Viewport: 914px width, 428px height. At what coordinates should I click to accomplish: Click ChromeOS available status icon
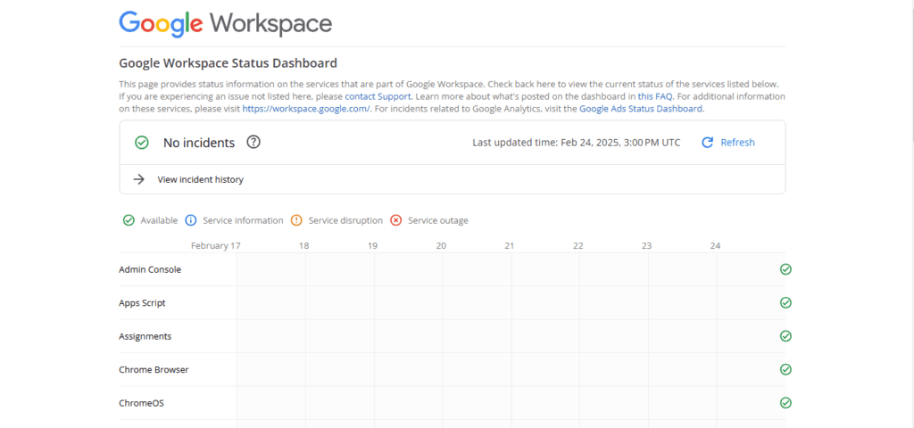(785, 402)
